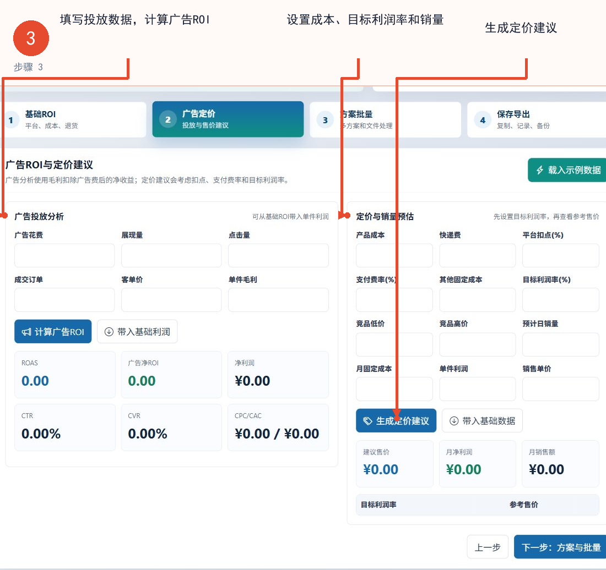Focus the 成交订单 input field

click(64, 300)
